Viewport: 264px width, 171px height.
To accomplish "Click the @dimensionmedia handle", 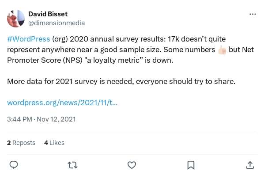I will (57, 23).
